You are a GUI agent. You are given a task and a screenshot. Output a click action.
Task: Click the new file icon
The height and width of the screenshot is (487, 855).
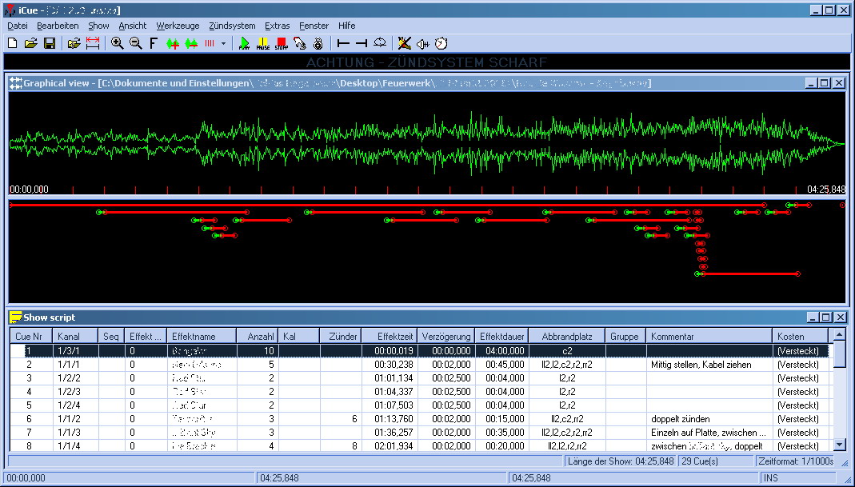tap(12, 43)
